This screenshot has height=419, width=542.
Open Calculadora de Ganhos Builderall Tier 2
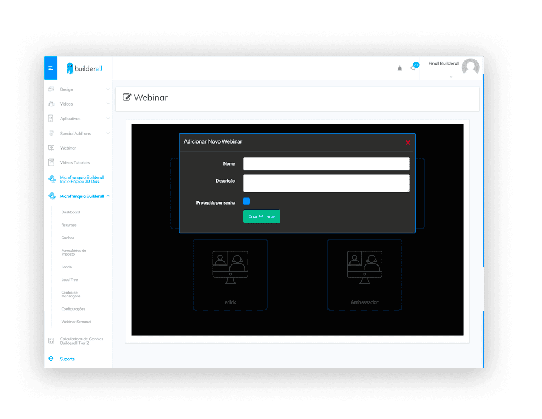point(81,341)
